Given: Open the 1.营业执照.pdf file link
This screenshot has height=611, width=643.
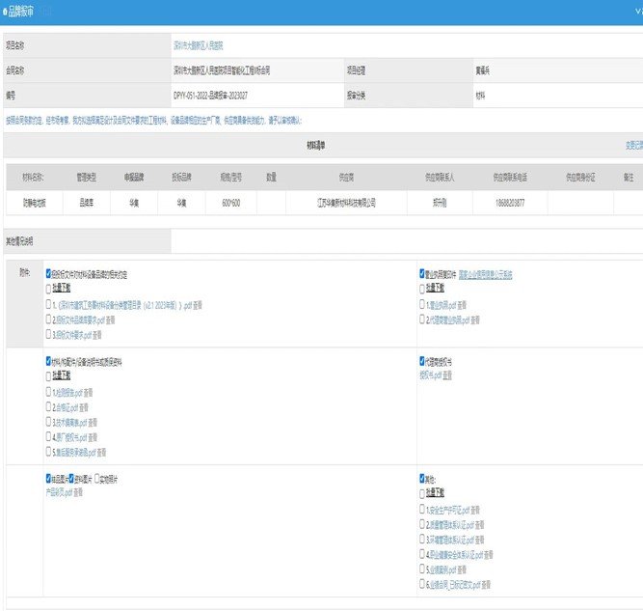Looking at the screenshot, I should pos(441,305).
